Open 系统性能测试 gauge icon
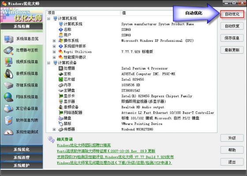Viewport: 247px width, 176px height. (8, 132)
